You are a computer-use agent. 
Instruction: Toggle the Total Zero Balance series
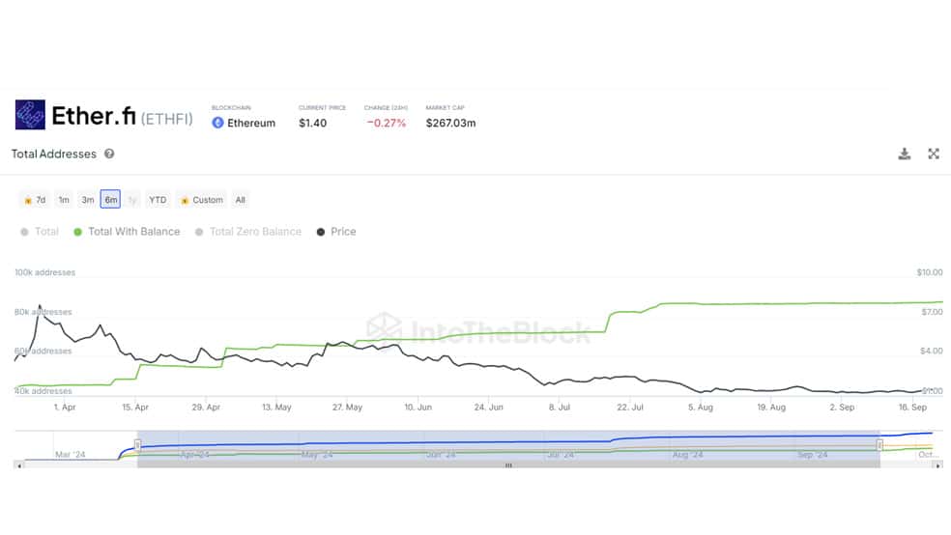point(248,232)
